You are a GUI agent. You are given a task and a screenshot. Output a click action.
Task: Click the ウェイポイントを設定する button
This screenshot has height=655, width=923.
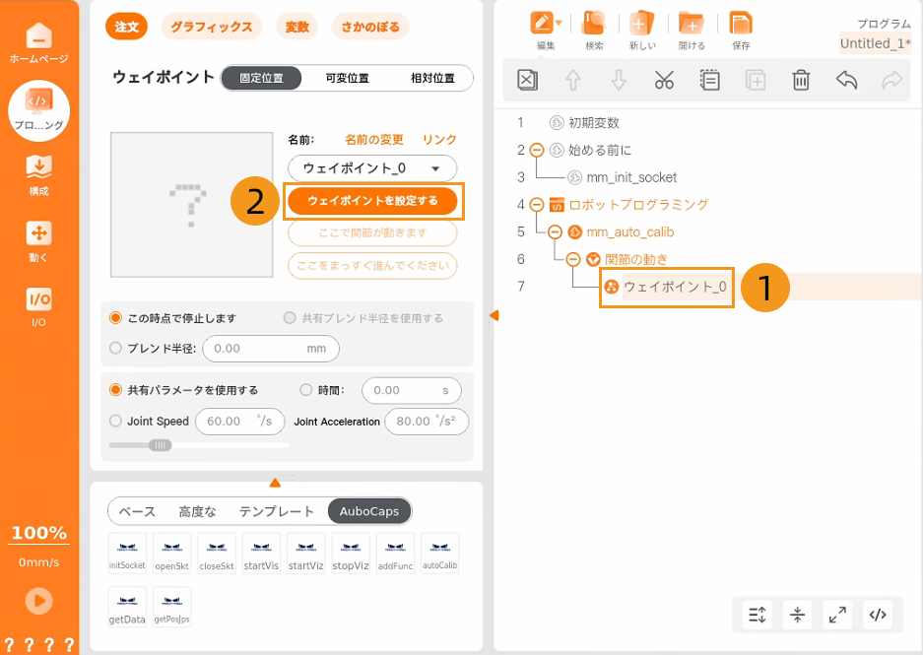tap(372, 201)
